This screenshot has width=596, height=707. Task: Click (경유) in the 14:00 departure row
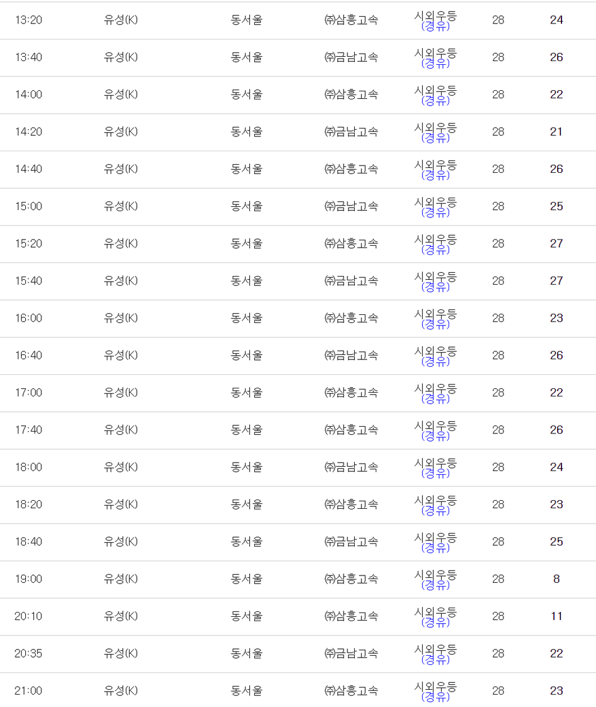(435, 101)
